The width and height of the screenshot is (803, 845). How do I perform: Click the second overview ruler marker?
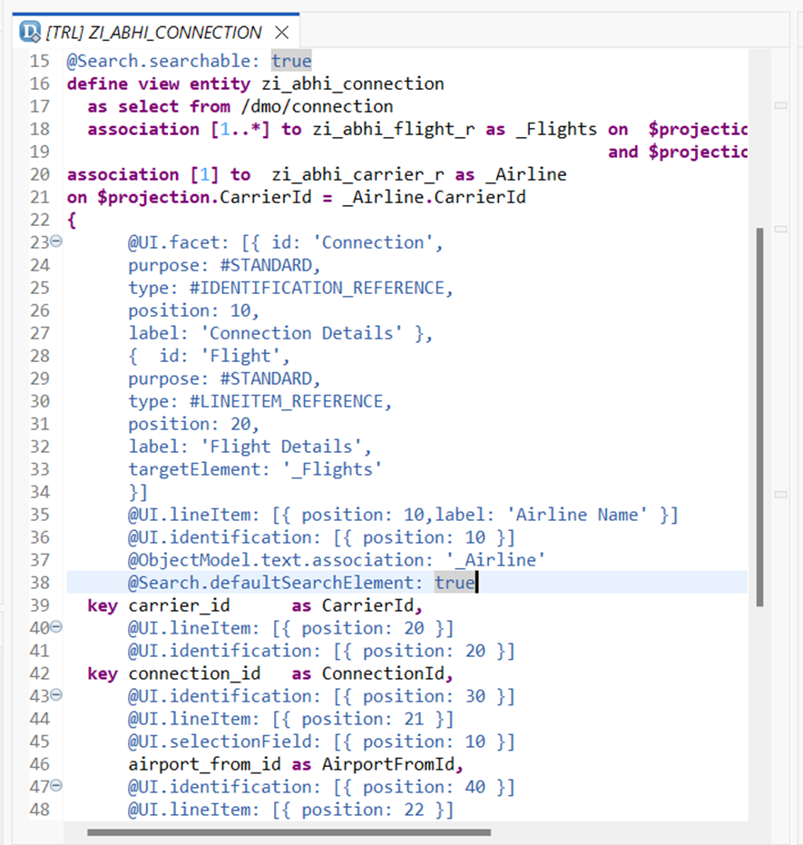pyautogui.click(x=781, y=229)
